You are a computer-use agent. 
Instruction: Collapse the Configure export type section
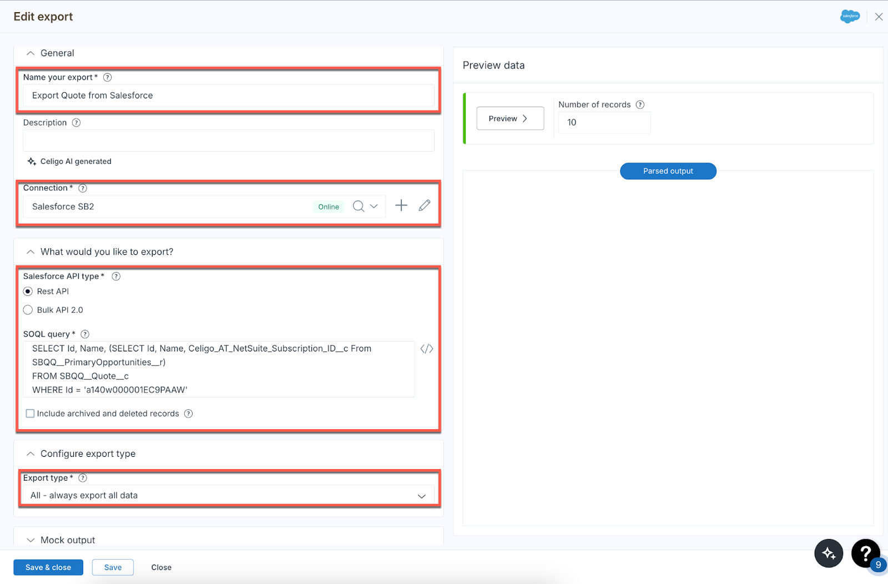click(x=31, y=454)
